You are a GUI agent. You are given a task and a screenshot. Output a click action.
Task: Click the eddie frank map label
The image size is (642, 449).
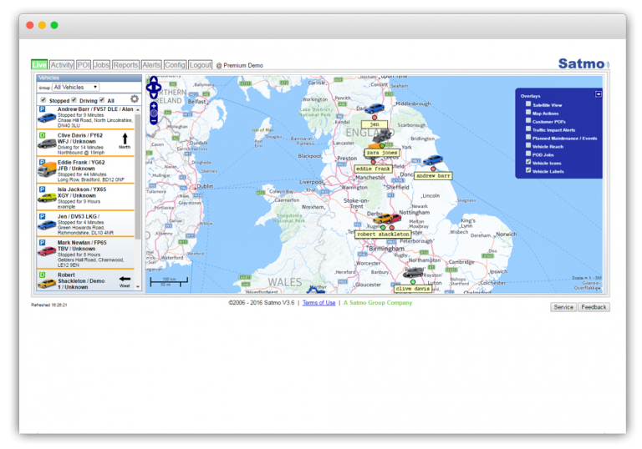point(373,169)
